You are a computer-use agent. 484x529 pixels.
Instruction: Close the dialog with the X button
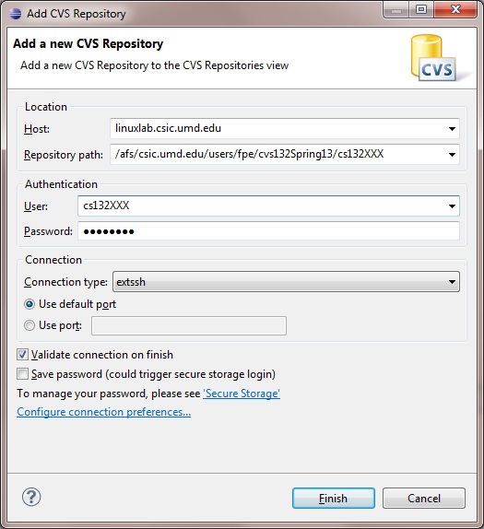pos(455,10)
